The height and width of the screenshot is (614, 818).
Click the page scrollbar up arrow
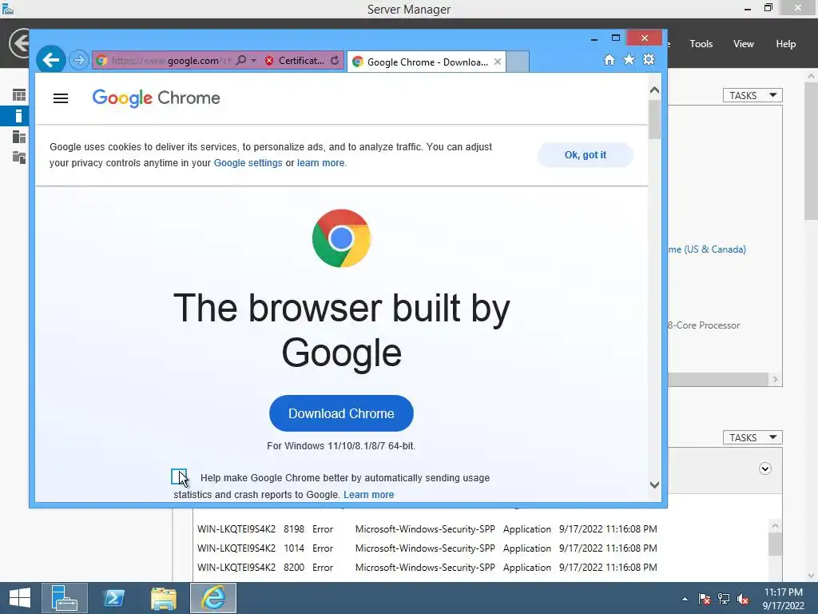655,90
